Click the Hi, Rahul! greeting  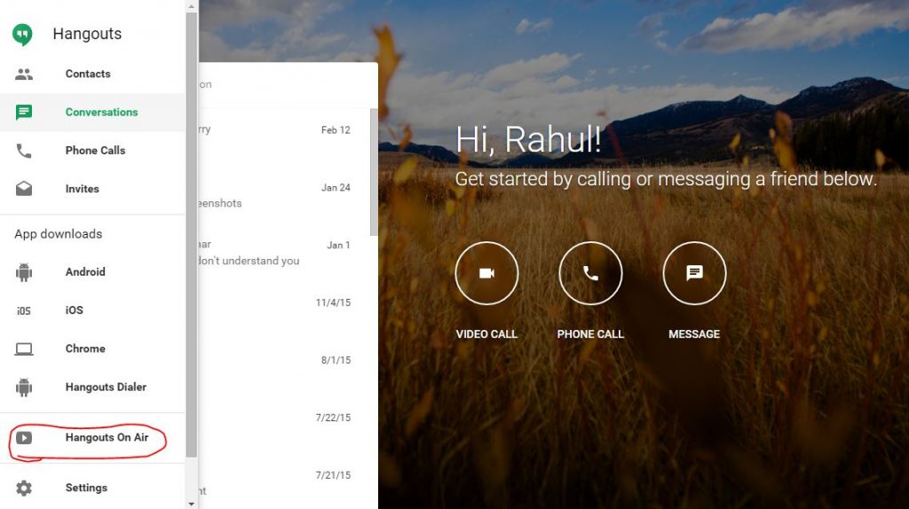[528, 139]
